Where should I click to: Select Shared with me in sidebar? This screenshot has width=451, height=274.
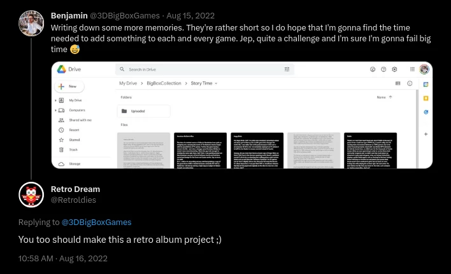coord(75,120)
